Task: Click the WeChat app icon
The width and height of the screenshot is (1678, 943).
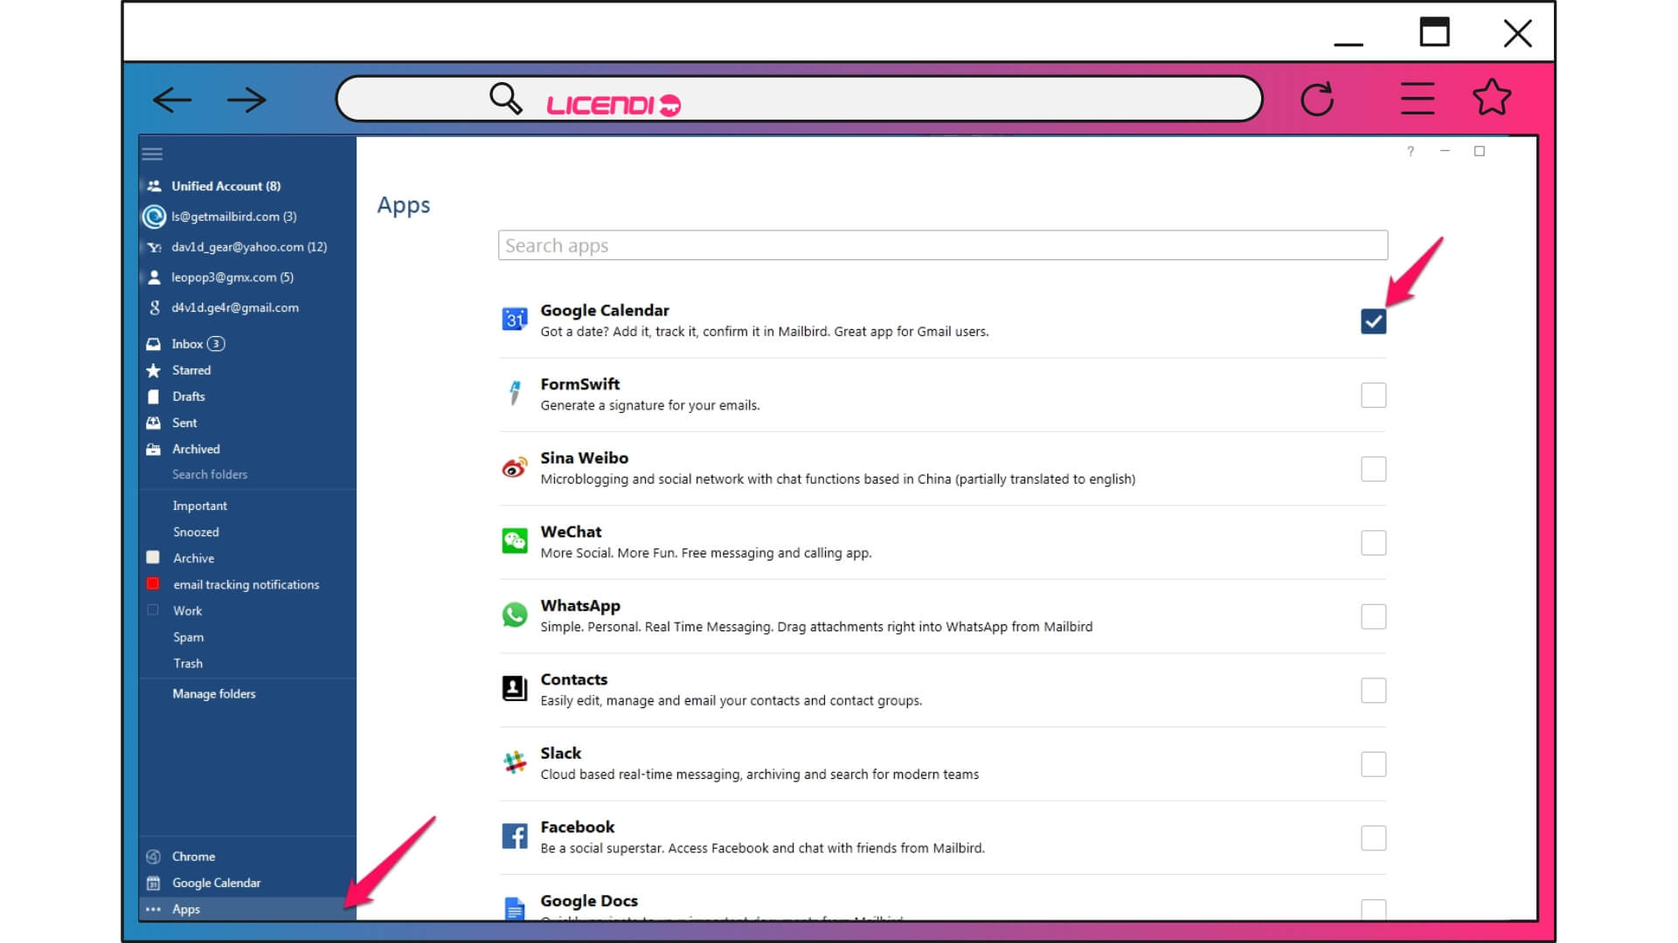Action: [x=514, y=540]
